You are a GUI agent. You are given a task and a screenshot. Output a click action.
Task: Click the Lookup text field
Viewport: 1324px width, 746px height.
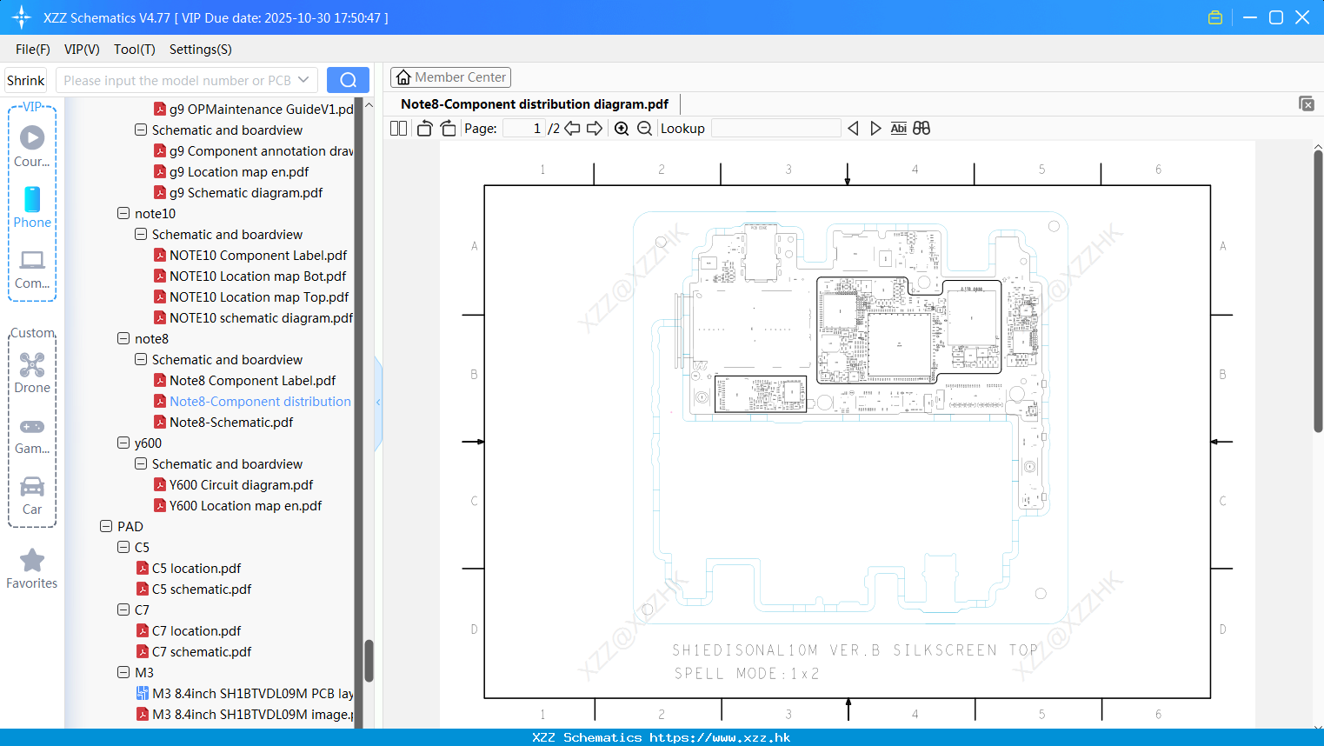776,128
